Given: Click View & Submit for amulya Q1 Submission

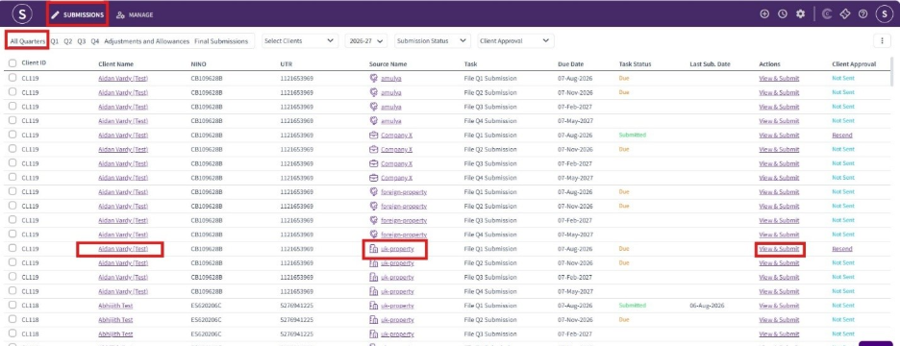Looking at the screenshot, I should pyautogui.click(x=779, y=79).
